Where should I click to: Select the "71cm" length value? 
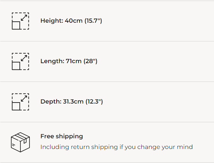74,61
